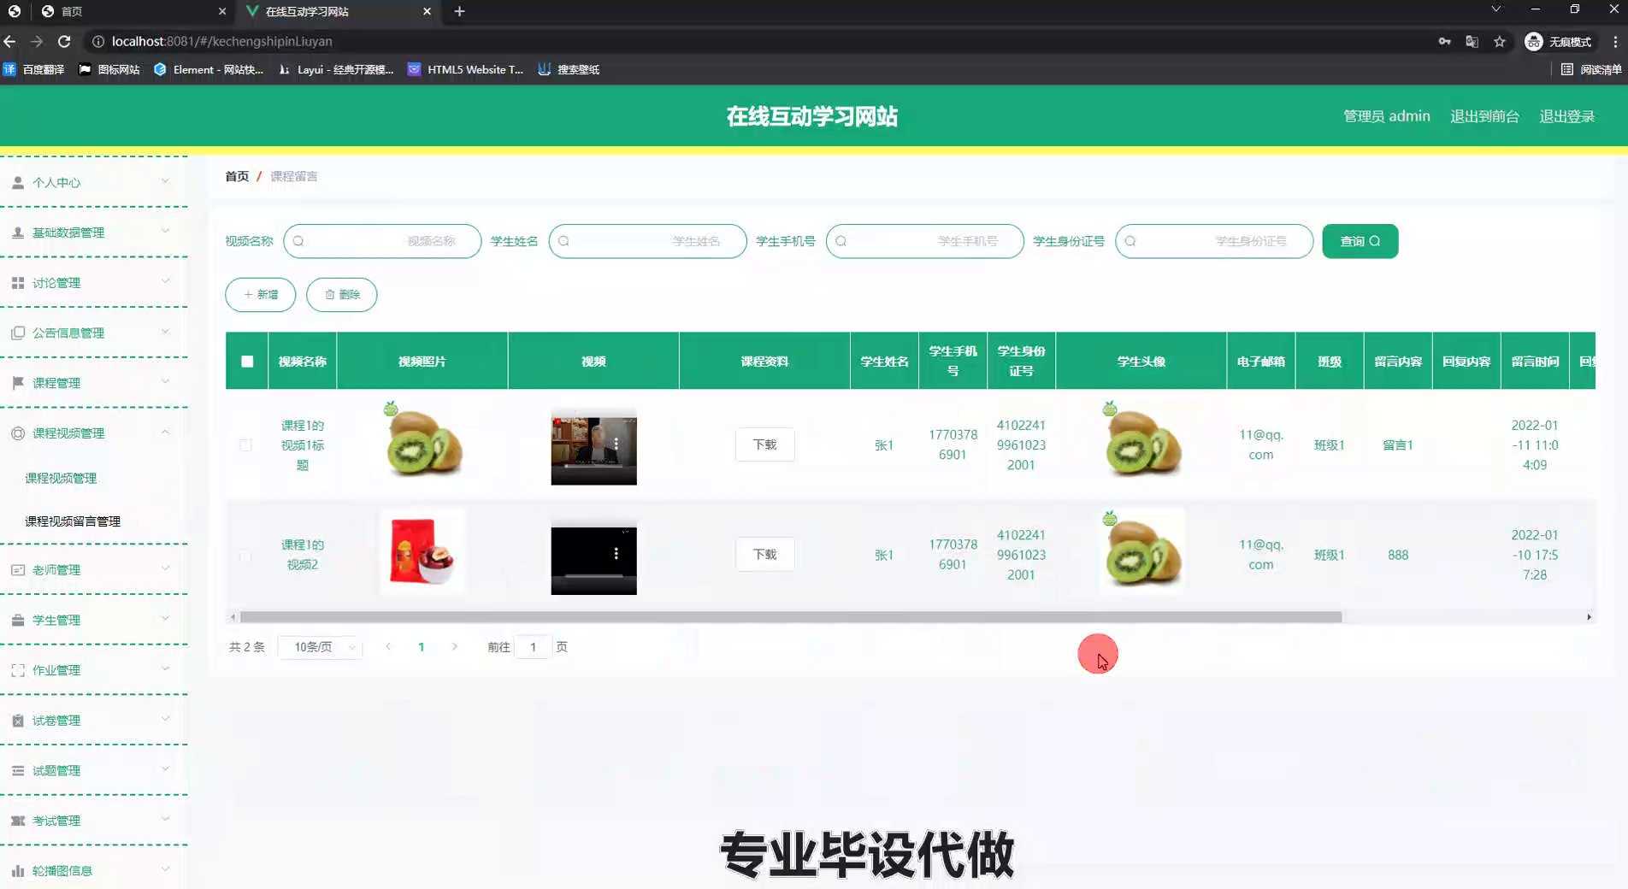Screen dimensions: 1628x889
Task: Check the row checkbox for 课程1的视频1标题
Action: point(245,445)
